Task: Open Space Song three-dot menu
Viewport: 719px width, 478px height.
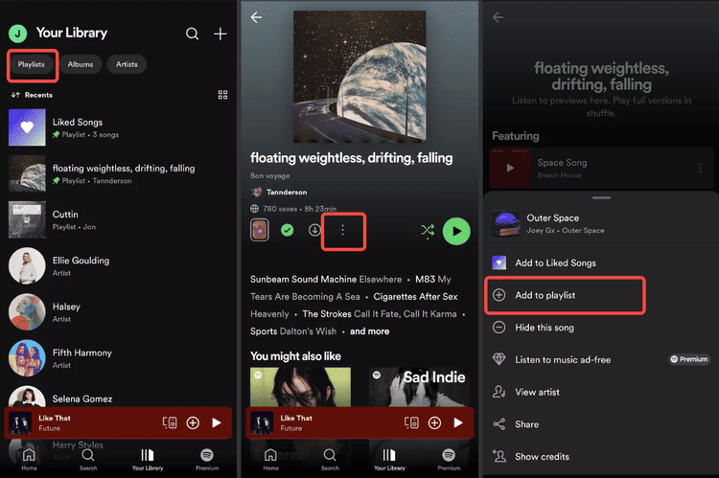Action: tap(700, 169)
